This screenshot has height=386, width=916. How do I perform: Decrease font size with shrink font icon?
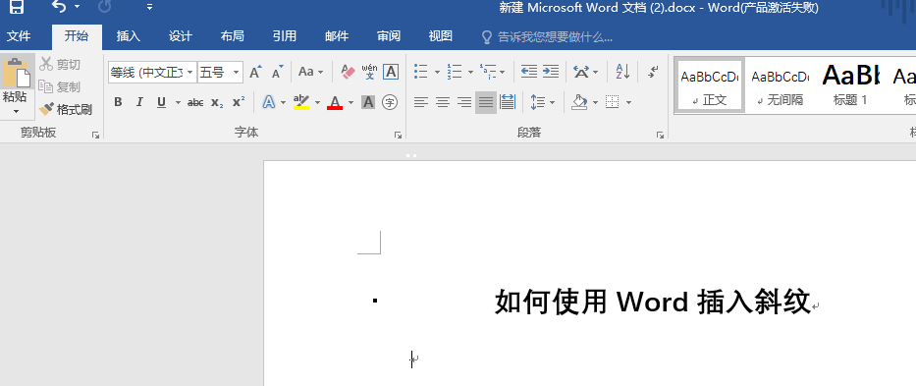pyautogui.click(x=278, y=72)
